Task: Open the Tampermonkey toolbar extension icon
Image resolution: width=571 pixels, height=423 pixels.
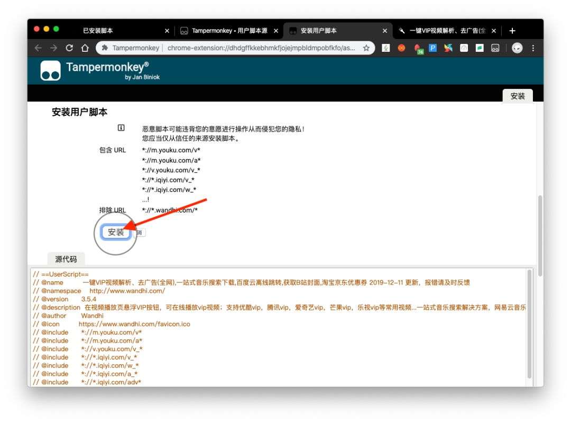Action: 495,48
